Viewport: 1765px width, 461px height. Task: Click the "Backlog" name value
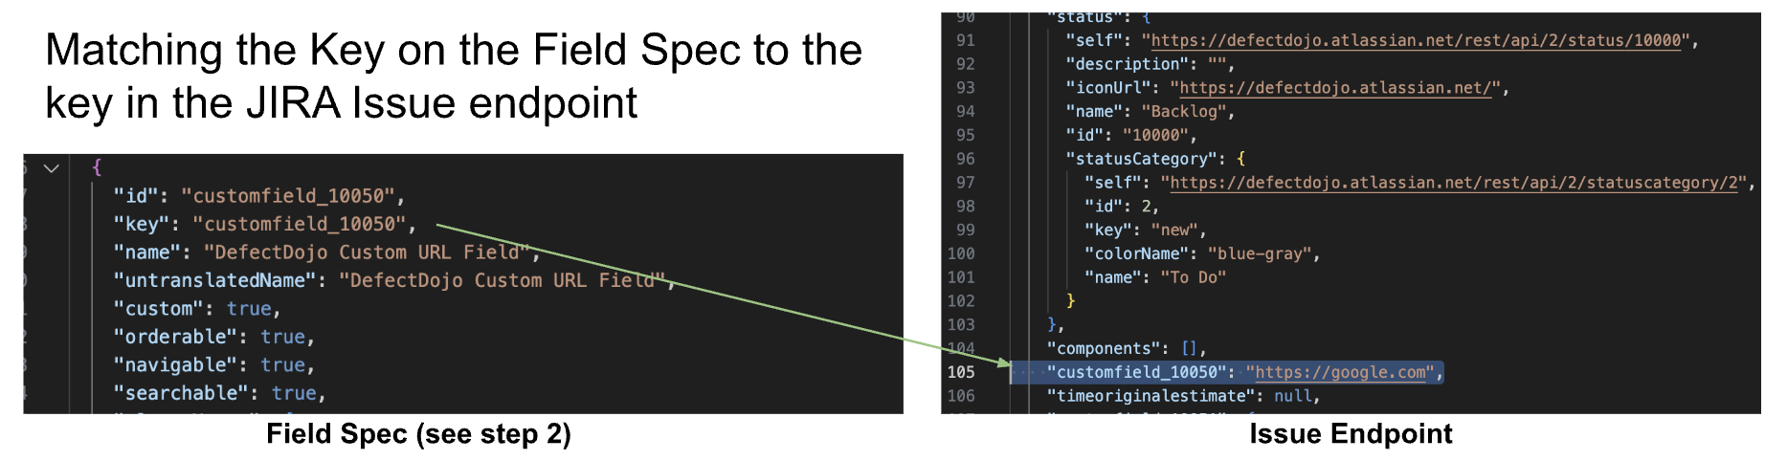(x=1183, y=112)
